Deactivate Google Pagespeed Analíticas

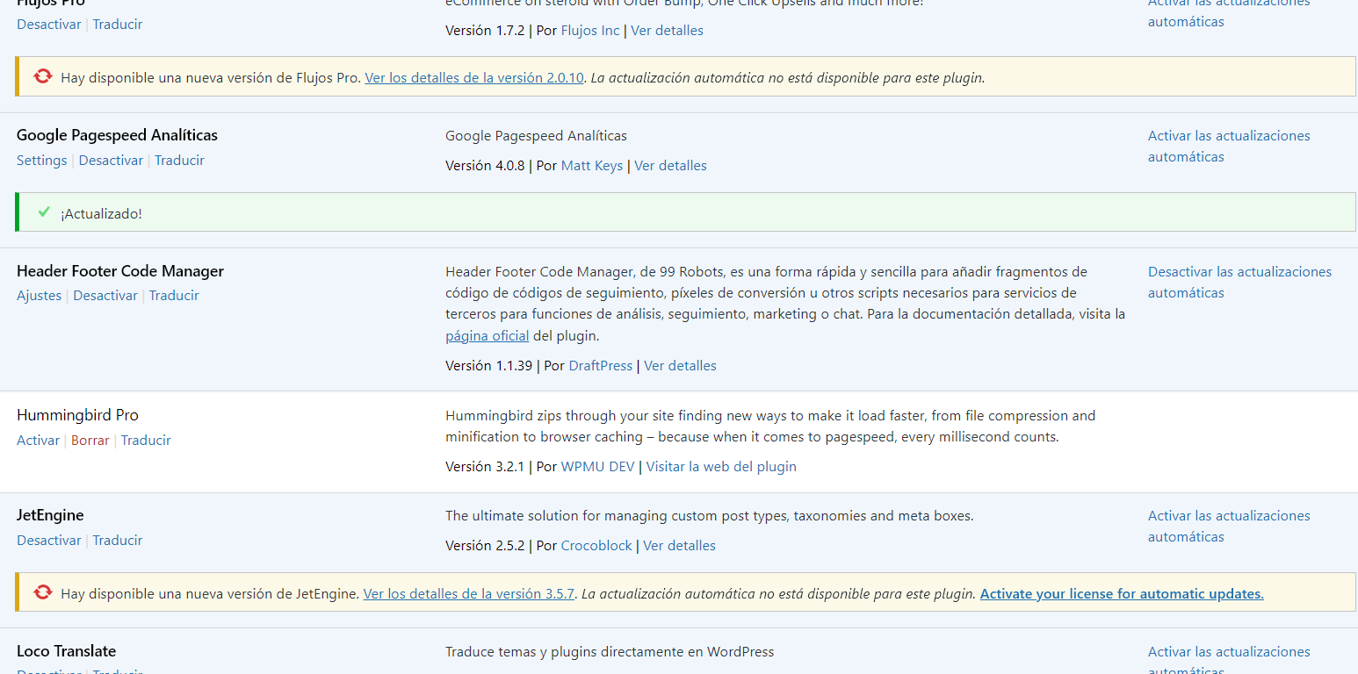111,160
